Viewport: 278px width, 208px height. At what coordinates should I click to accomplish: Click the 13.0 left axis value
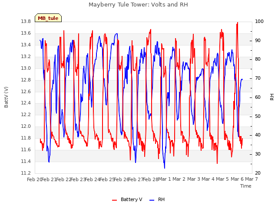coord(26,68)
